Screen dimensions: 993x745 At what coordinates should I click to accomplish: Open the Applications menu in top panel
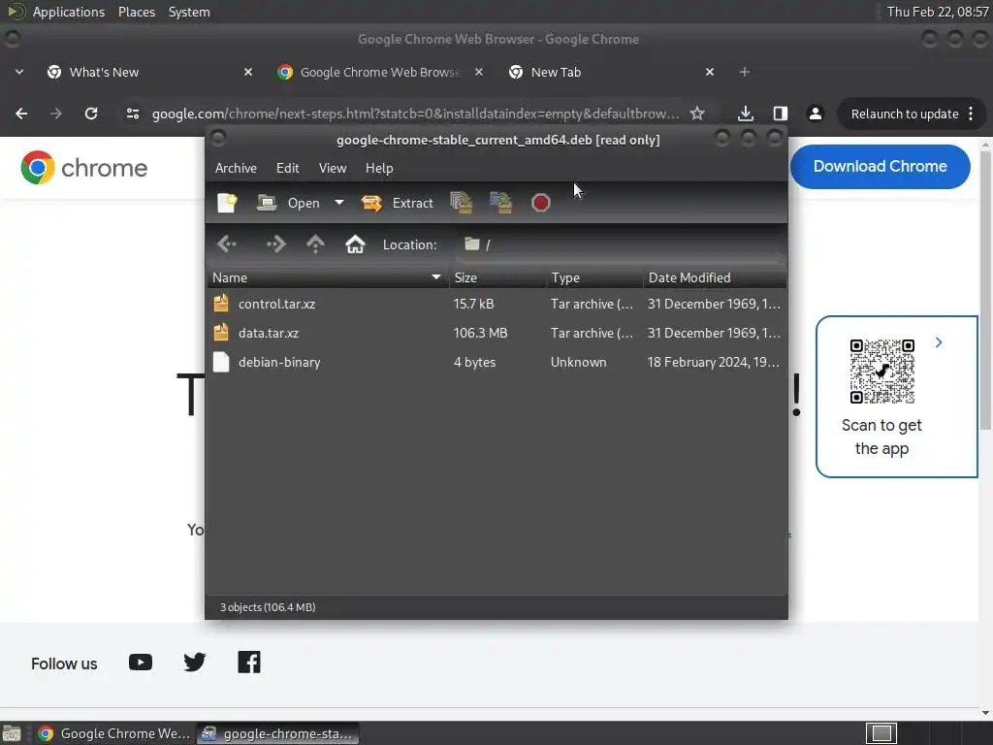coord(69,12)
